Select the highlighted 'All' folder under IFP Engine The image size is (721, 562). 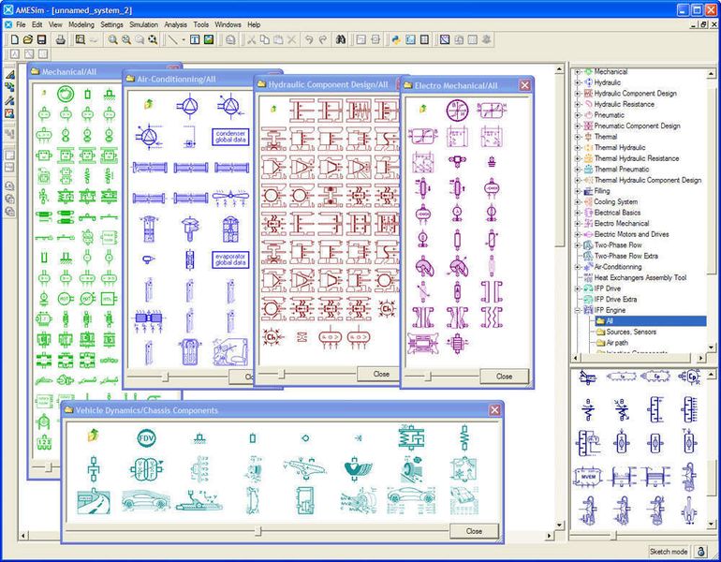651,321
